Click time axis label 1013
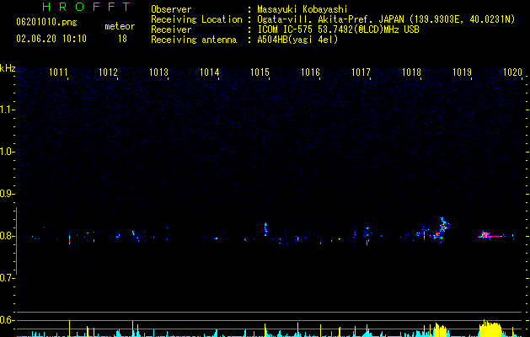Viewport: 530px width, 337px height. [159, 72]
